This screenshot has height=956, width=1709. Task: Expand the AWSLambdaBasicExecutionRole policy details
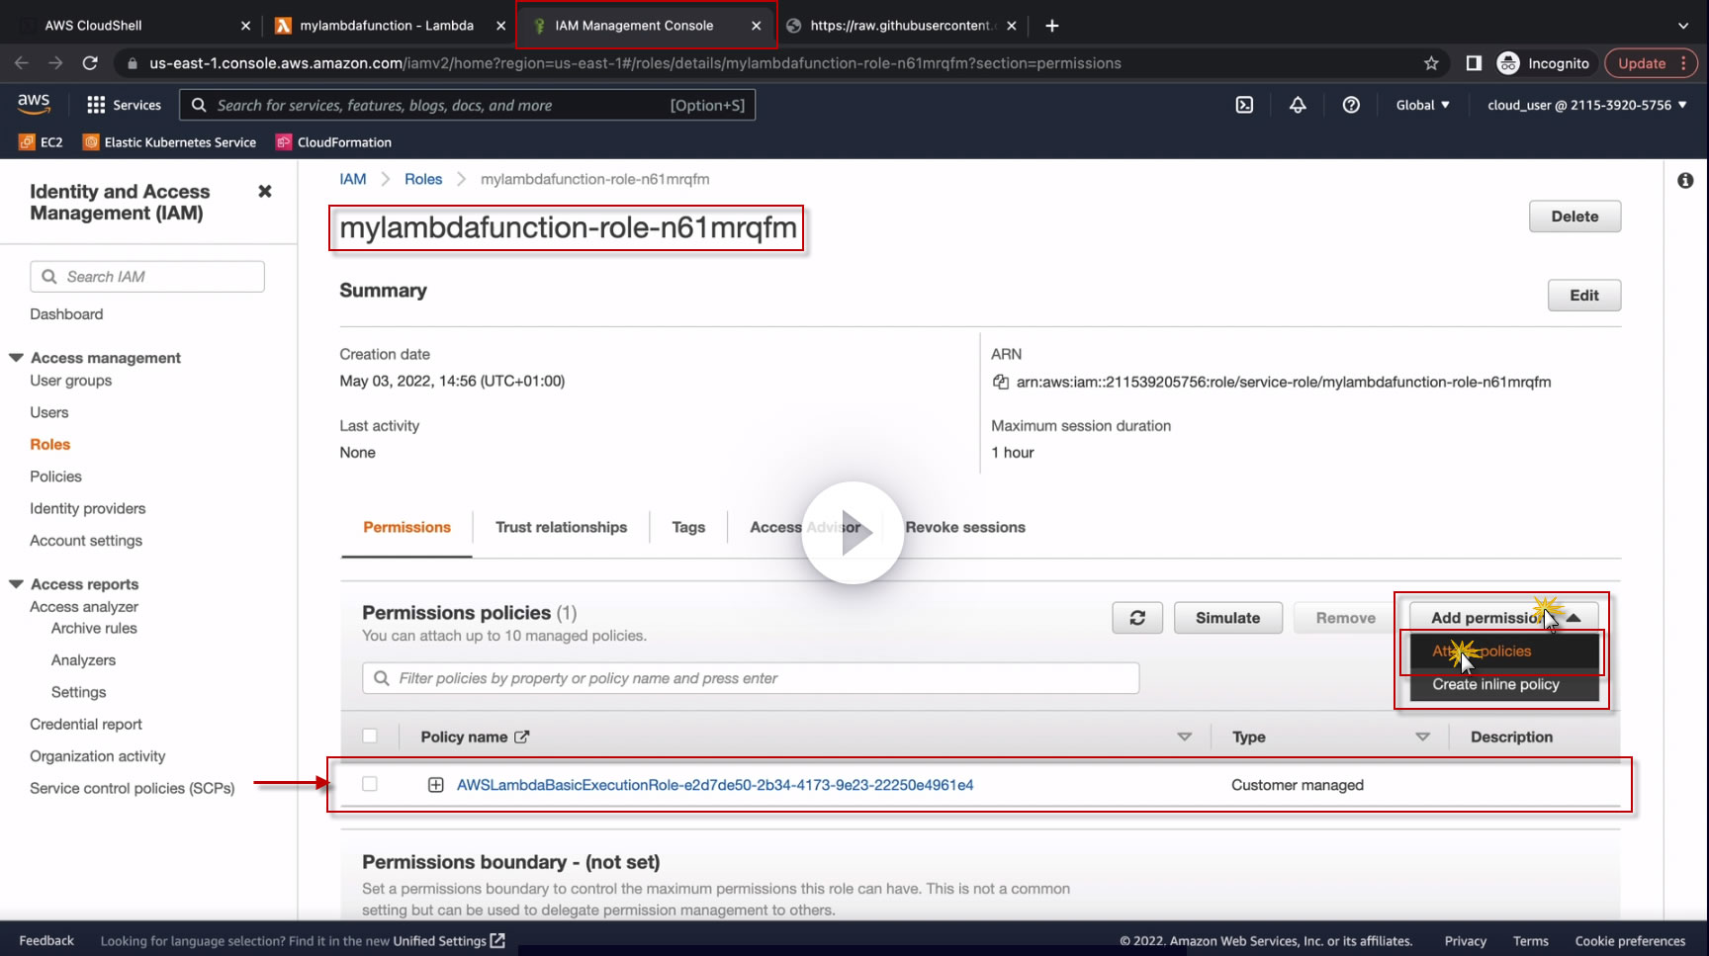(435, 785)
